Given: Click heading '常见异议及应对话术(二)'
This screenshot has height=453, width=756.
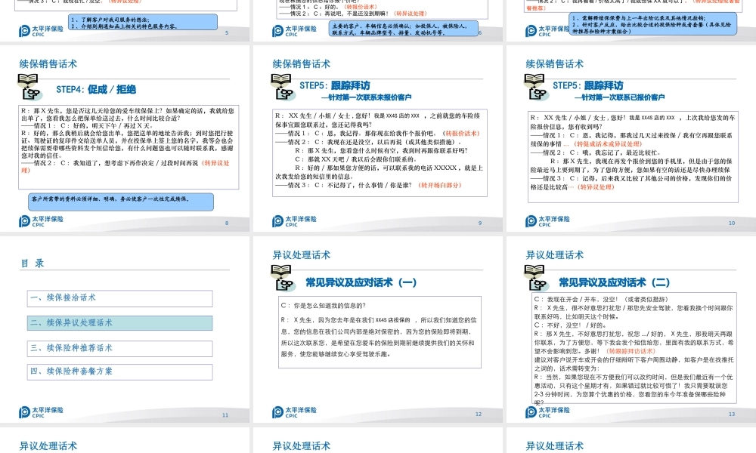Looking at the screenshot, I should pos(614,282).
